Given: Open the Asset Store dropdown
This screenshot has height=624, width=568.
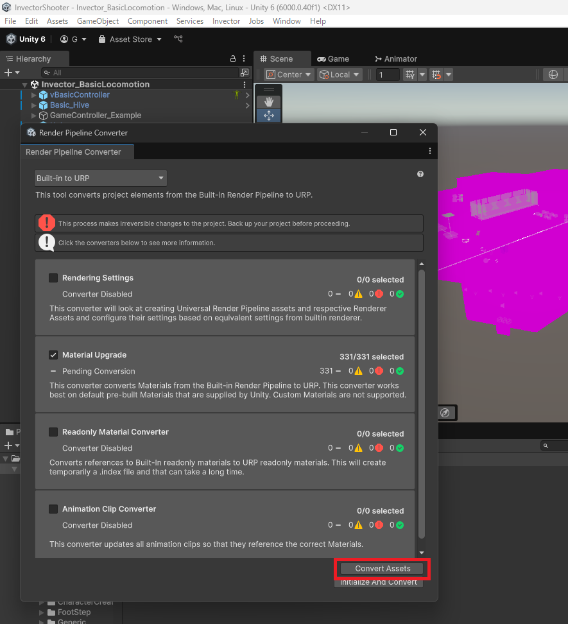Looking at the screenshot, I should 130,39.
